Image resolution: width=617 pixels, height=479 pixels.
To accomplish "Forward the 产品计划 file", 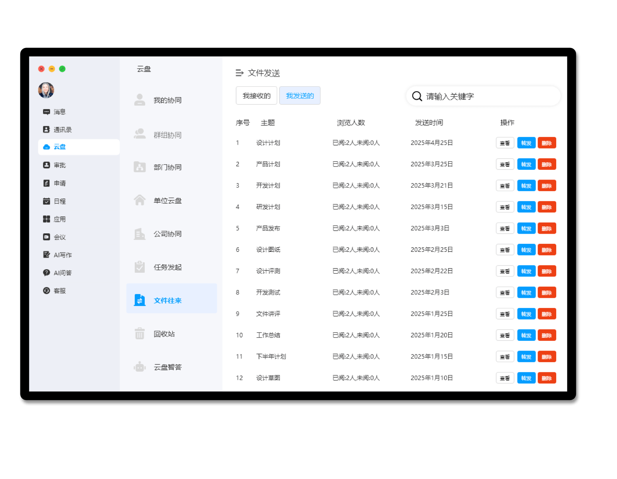I will pos(526,164).
